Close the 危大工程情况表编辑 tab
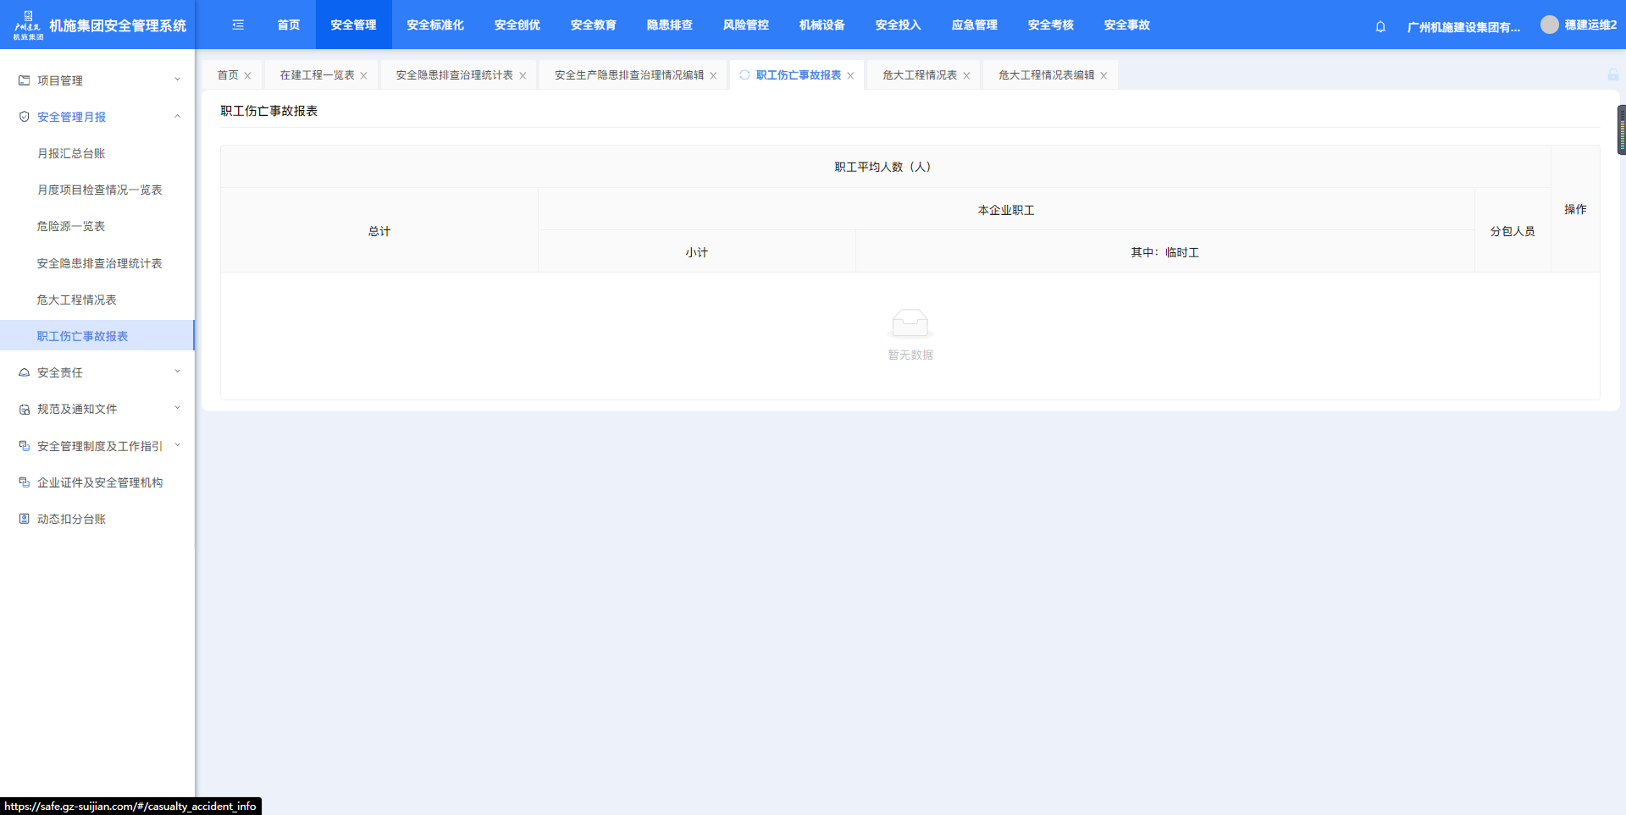 (x=1103, y=76)
